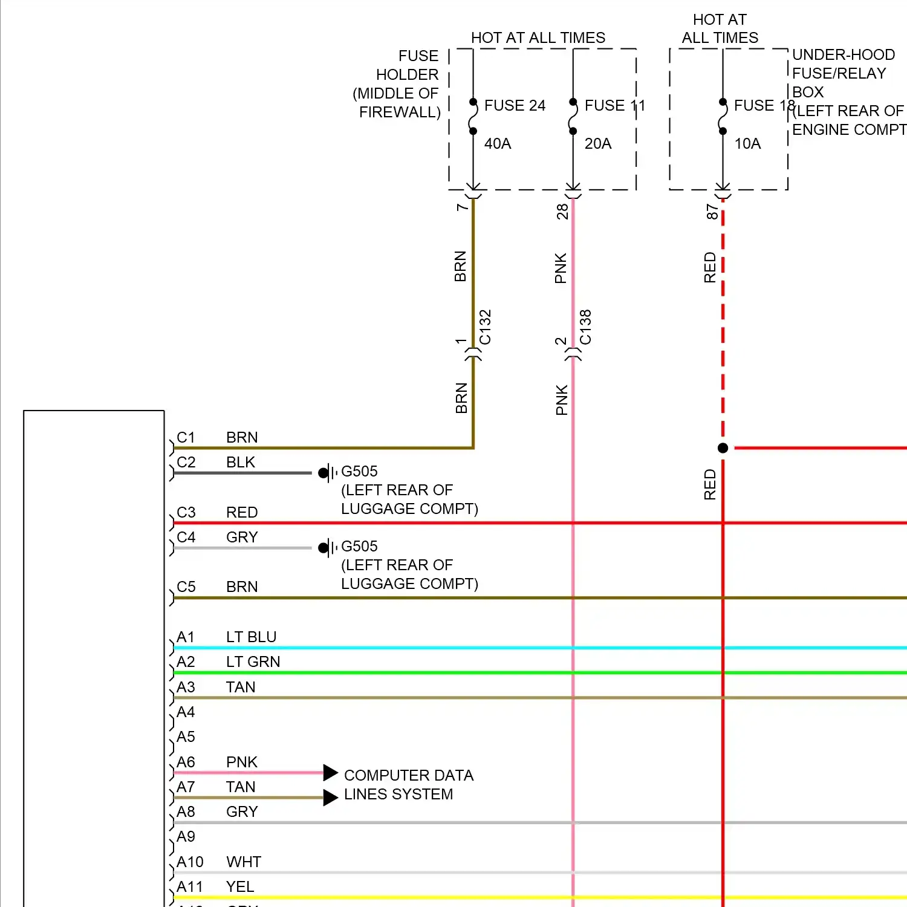Image resolution: width=907 pixels, height=907 pixels.
Task: Click terminal number 7 on the brown wire
Action: click(x=462, y=207)
